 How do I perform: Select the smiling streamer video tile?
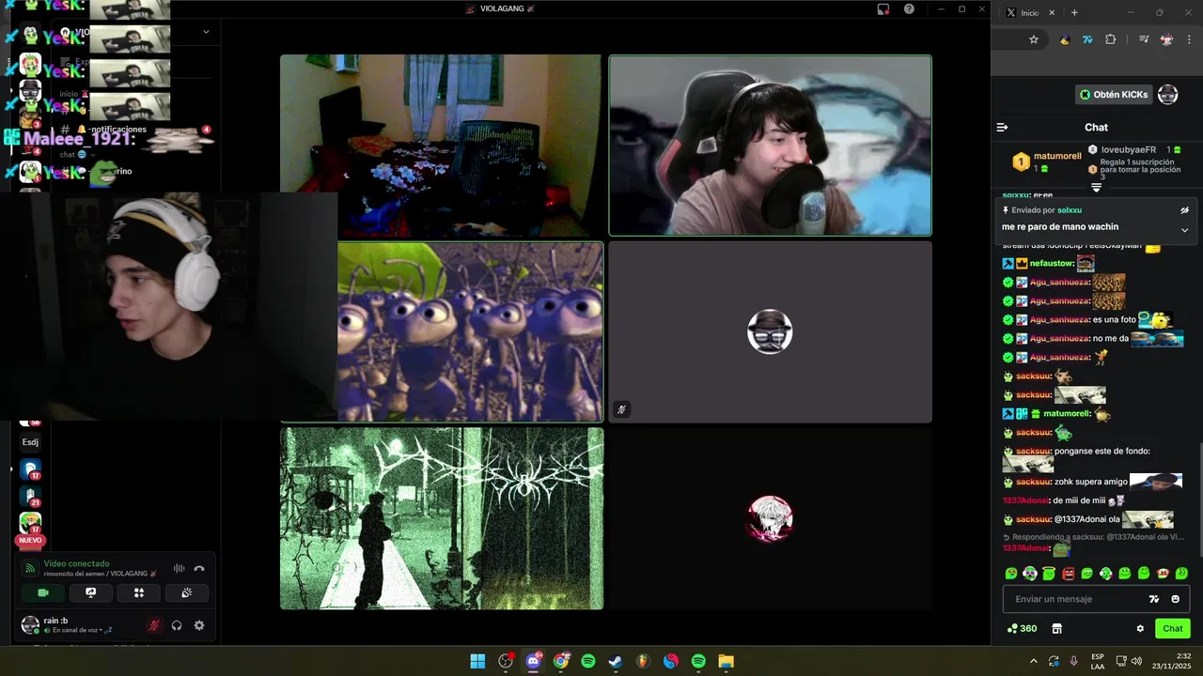click(770, 145)
